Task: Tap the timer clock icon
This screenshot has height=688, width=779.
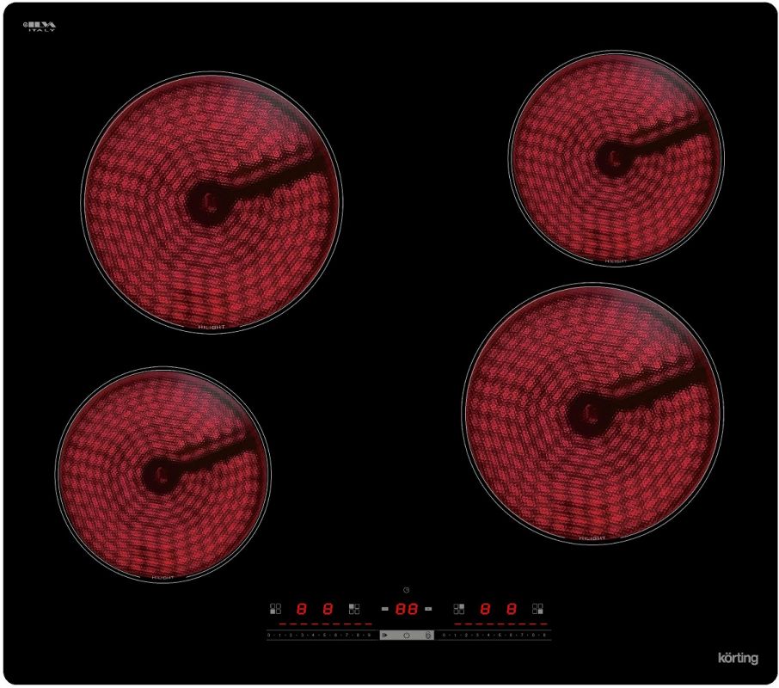Action: coord(406,590)
